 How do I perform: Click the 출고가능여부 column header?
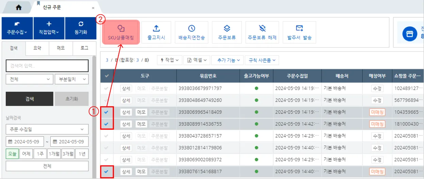tap(257, 76)
